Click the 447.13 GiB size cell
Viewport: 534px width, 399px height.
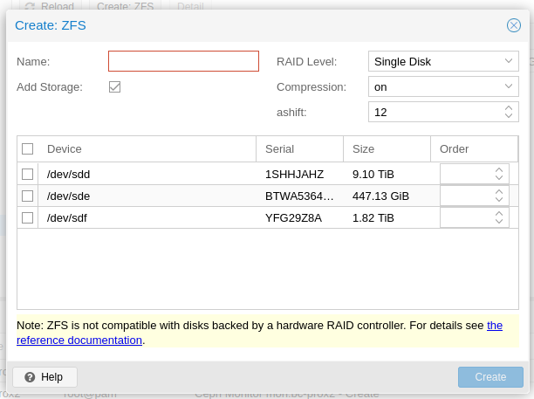pos(380,196)
